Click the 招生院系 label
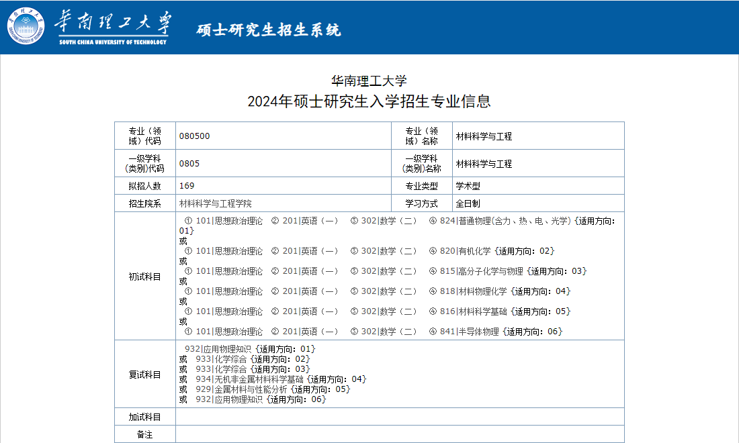Image resolution: width=739 pixels, height=443 pixels. (144, 203)
